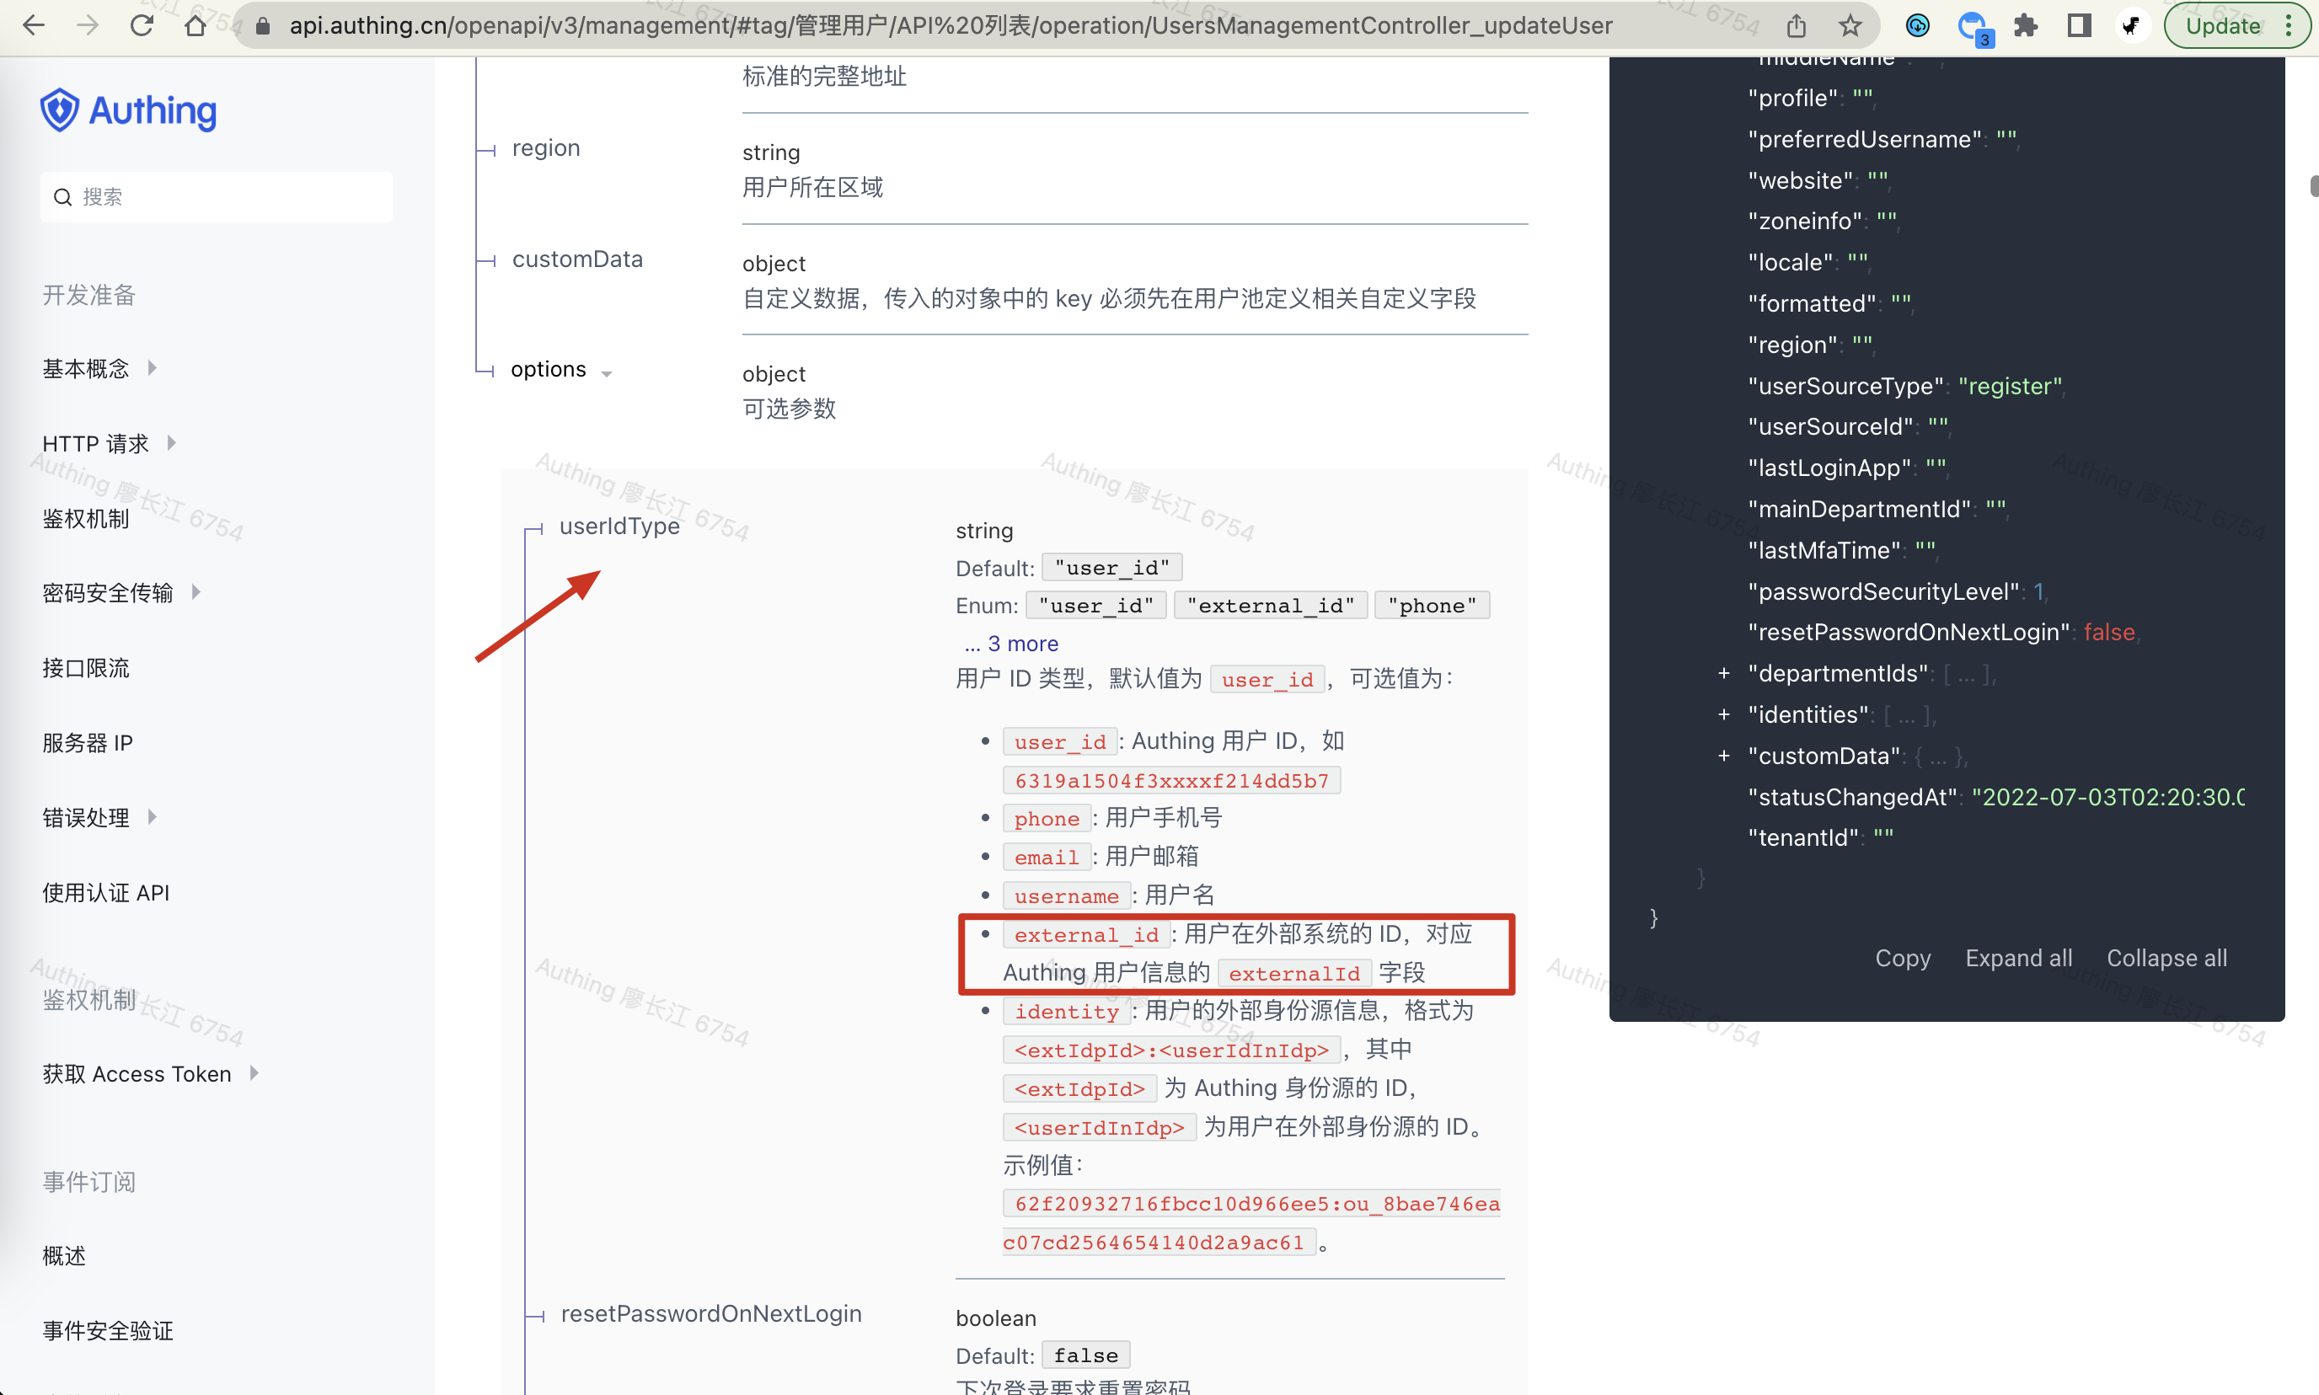Bookmark page with star icon

coord(1850,25)
